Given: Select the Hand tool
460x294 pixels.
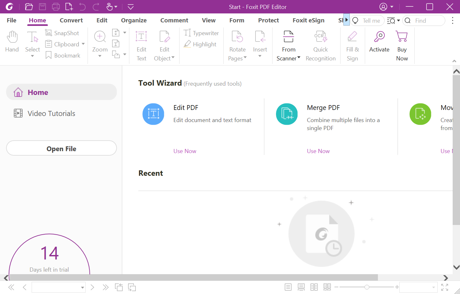Looking at the screenshot, I should click(x=12, y=41).
